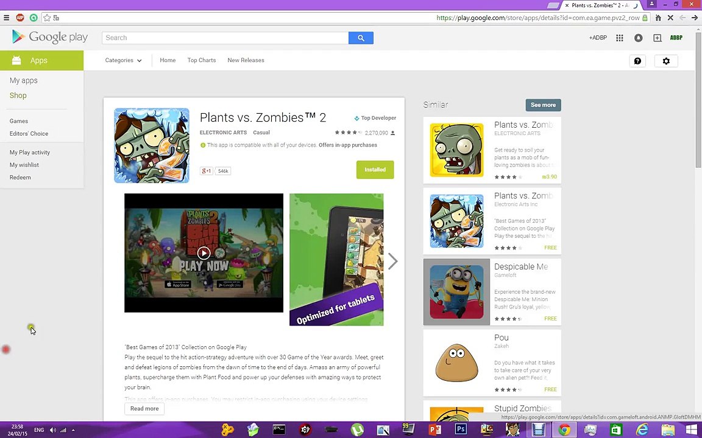702x438 pixels.
Task: Open the Chrome hamburger menu
Action: (6, 18)
